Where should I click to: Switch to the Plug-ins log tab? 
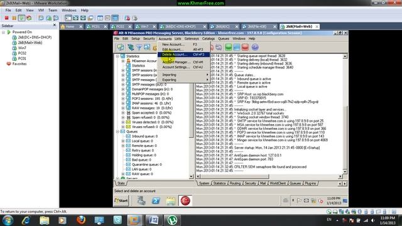pos(310,183)
